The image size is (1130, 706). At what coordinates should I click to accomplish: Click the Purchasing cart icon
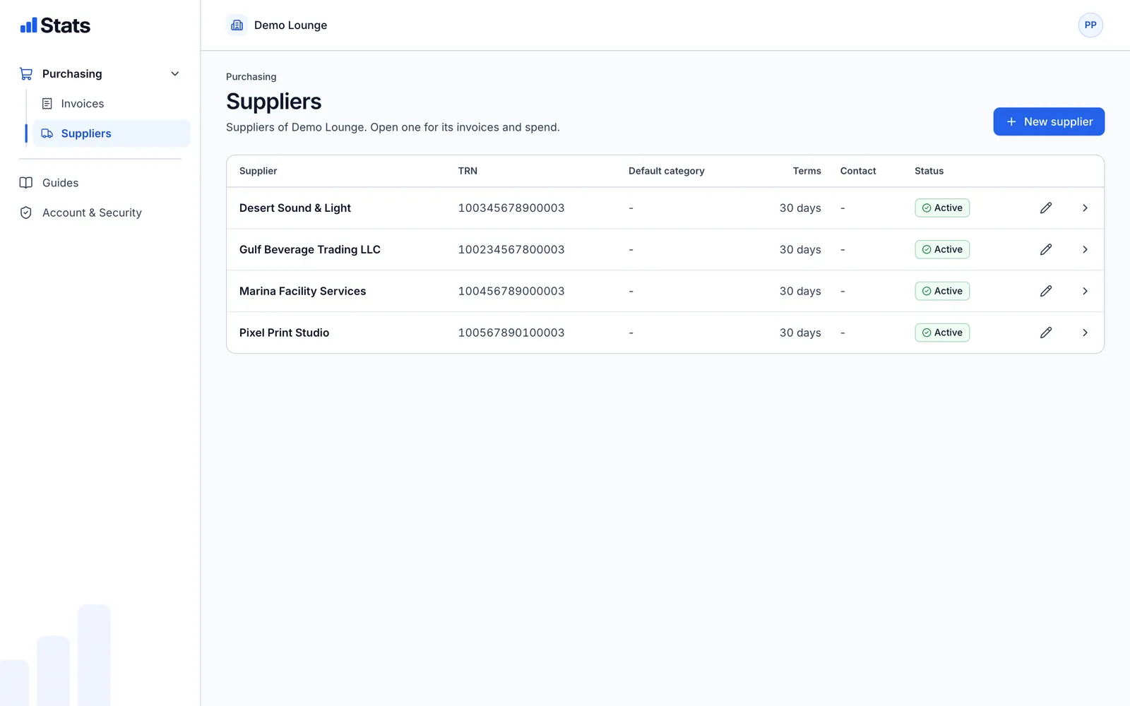(26, 73)
